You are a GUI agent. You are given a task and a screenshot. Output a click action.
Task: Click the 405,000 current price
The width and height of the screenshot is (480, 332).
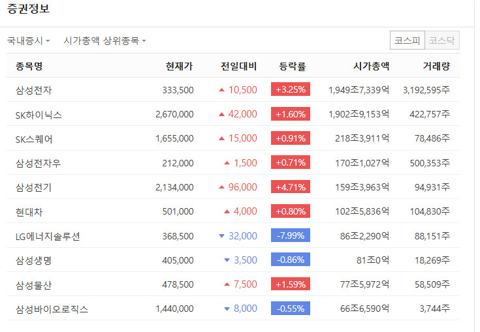tap(178, 260)
